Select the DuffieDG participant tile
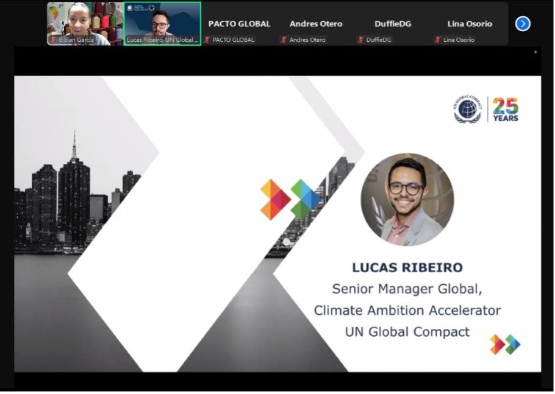 (x=393, y=24)
